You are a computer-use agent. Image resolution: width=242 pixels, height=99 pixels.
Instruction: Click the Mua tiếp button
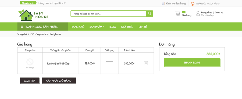tap(30, 81)
